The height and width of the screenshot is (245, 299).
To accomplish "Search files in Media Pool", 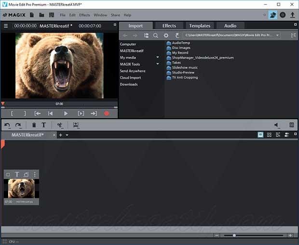I will point(156,36).
